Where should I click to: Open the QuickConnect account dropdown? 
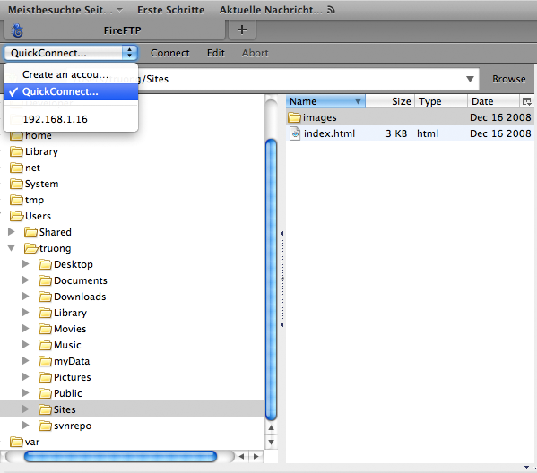click(71, 53)
